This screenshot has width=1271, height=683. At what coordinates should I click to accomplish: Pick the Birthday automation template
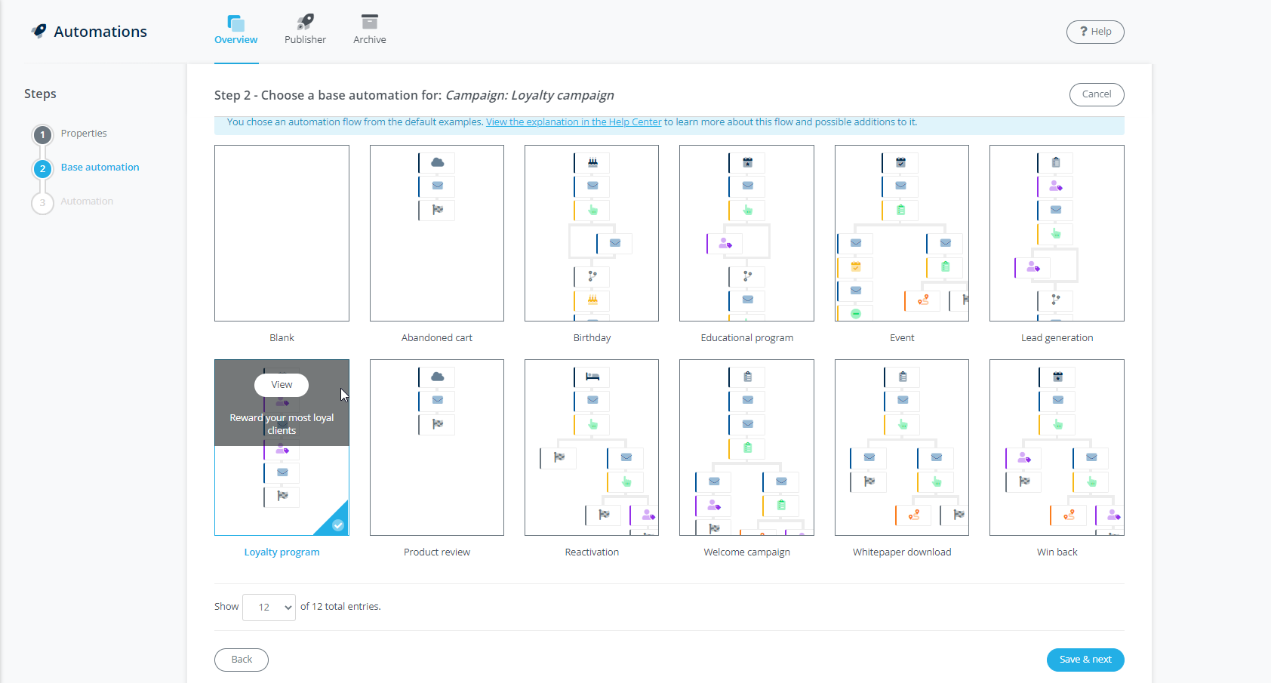[591, 233]
